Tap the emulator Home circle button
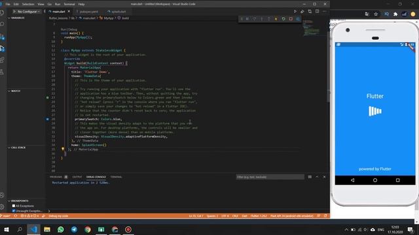The image size is (419, 235). [x=375, y=180]
